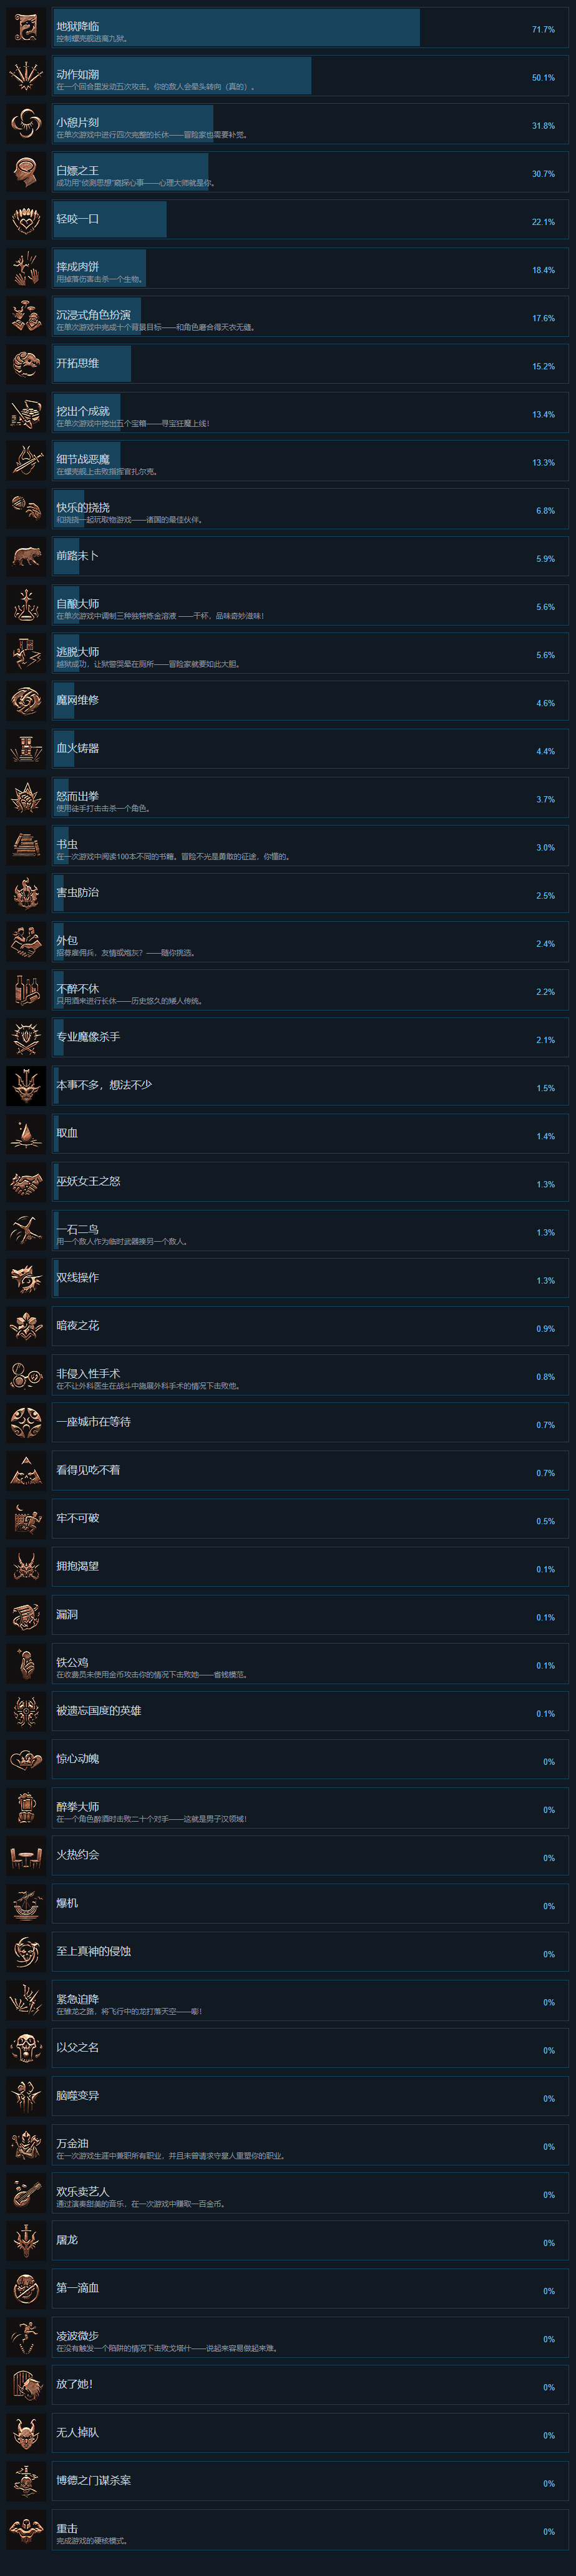
Task: Click the 书虫 book stack icon
Action: pos(26,845)
